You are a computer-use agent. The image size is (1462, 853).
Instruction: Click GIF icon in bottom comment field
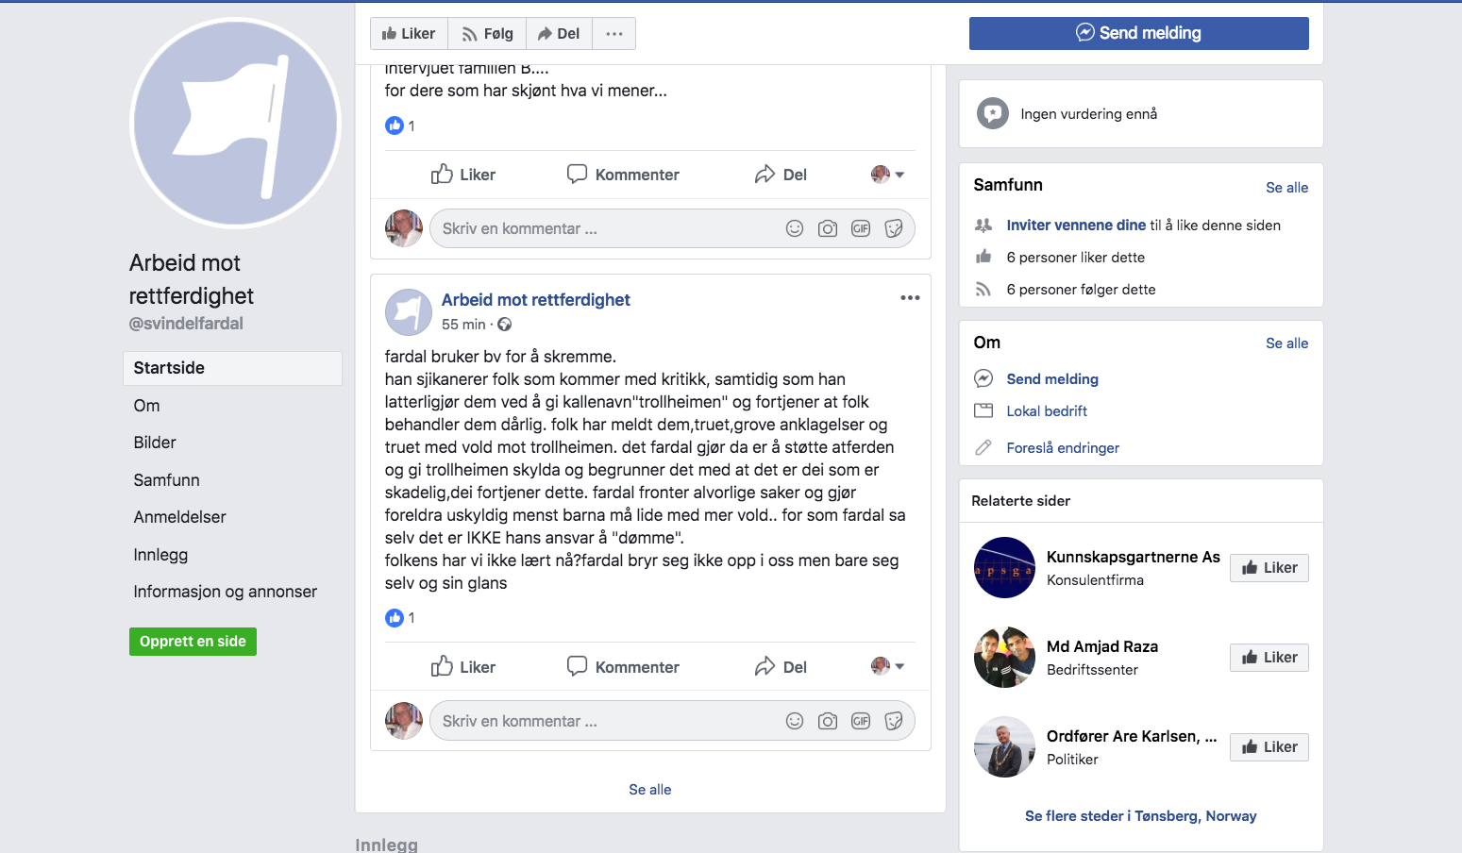point(861,721)
